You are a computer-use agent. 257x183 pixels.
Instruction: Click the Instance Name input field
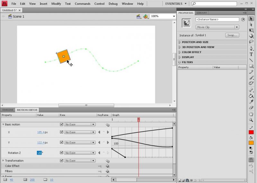(x=217, y=20)
